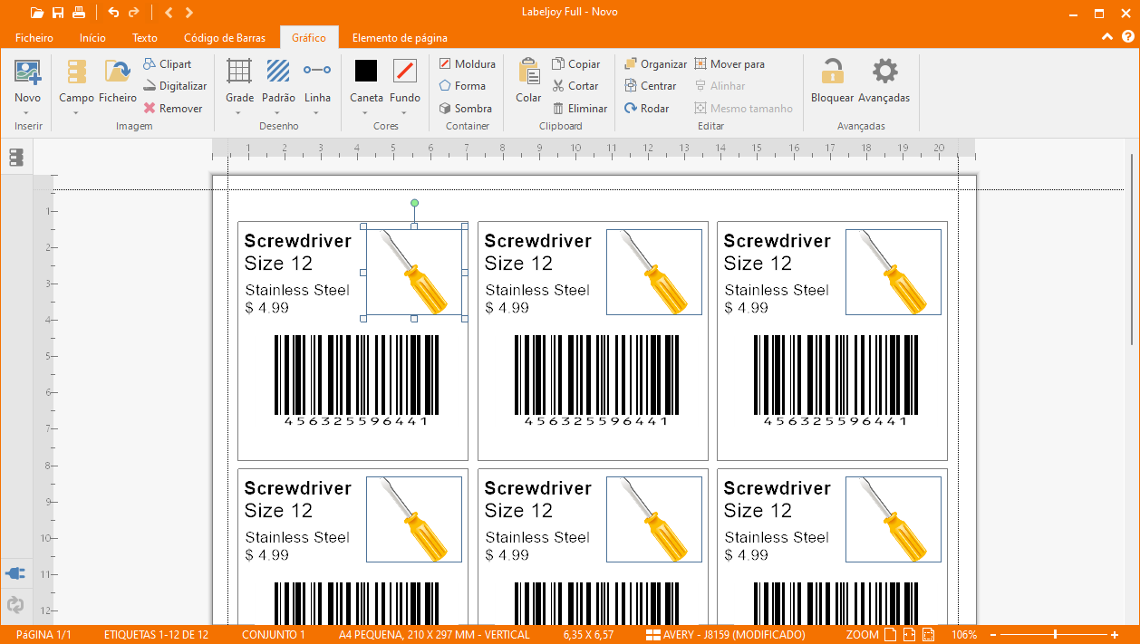Click the print icon in title bar
1140x644 pixels.
point(79,13)
